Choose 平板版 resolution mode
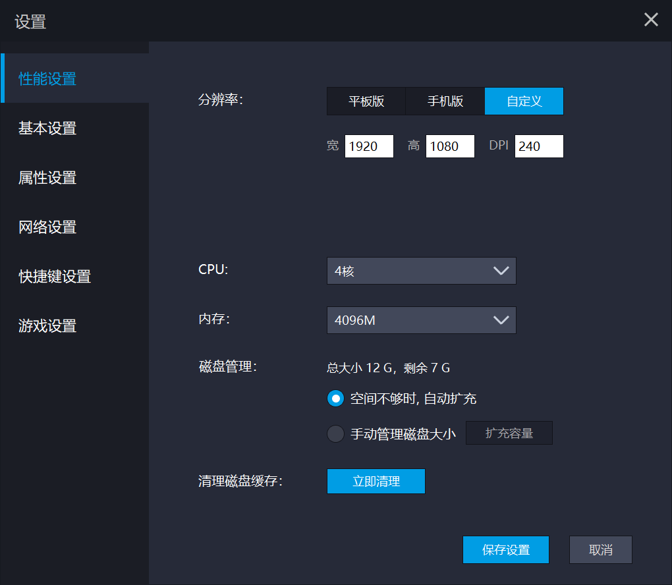This screenshot has height=585, width=672. [366, 101]
